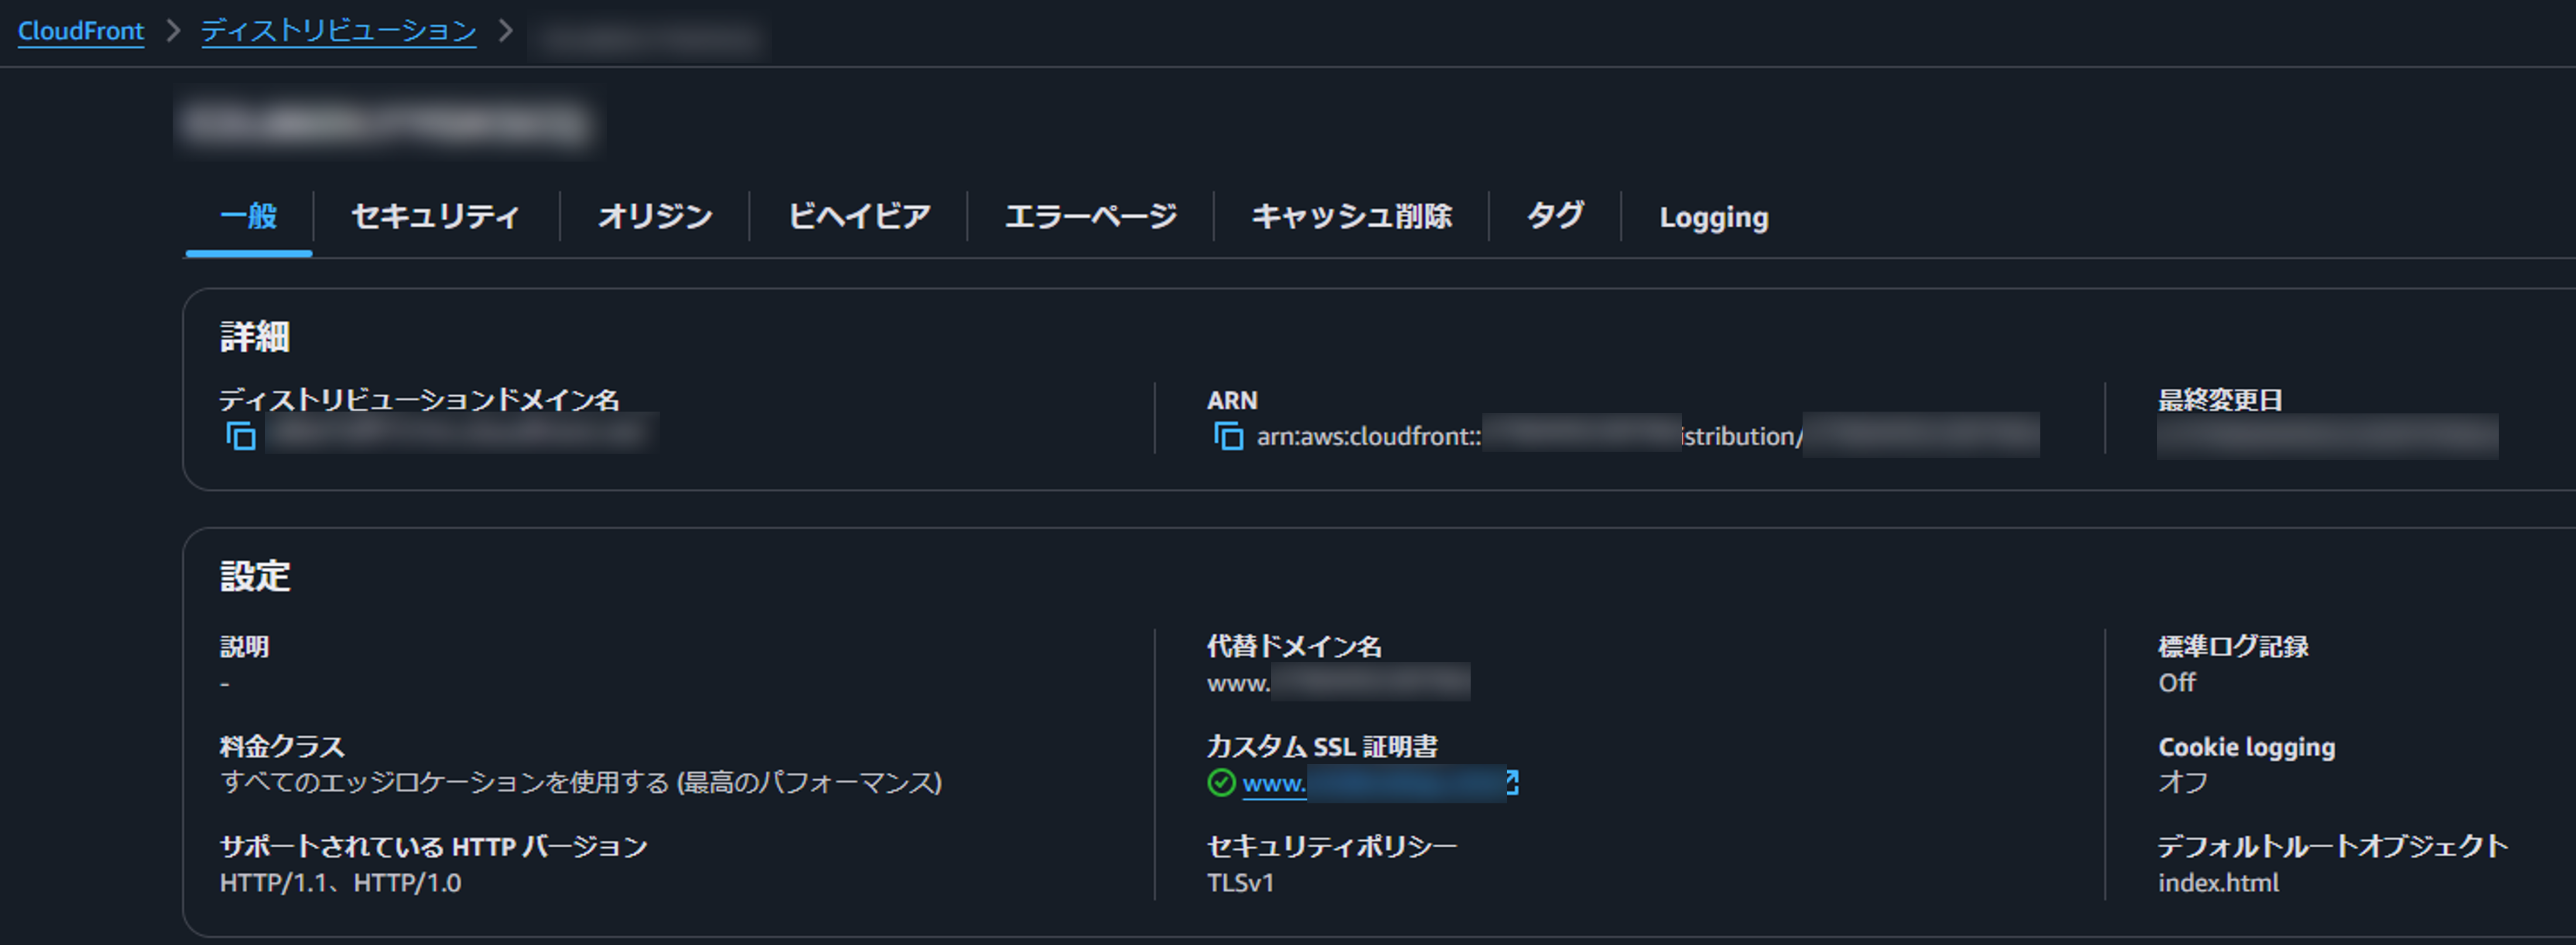Go to ディストリビューション breadcrumb link
Image resolution: width=2576 pixels, height=945 pixels.
(x=338, y=31)
